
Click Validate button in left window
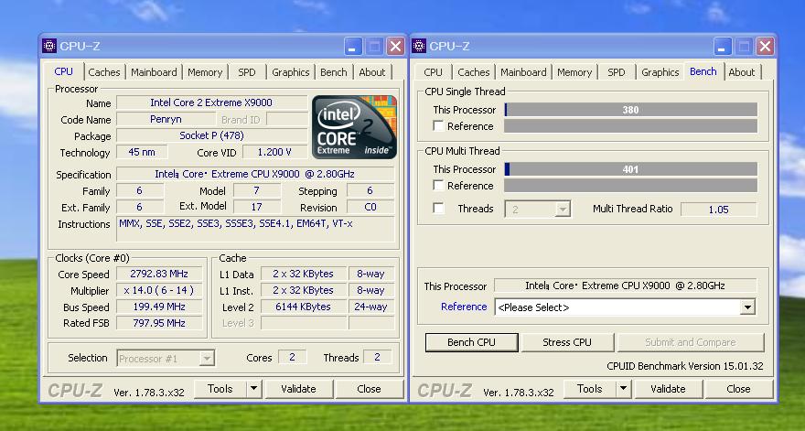298,389
